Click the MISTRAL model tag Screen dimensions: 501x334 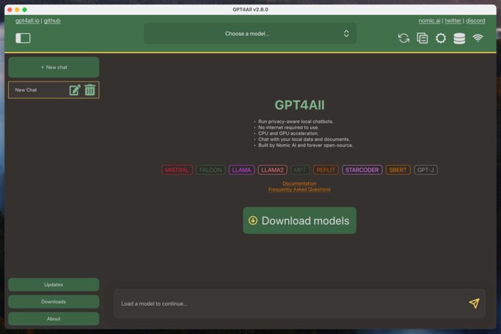point(177,170)
